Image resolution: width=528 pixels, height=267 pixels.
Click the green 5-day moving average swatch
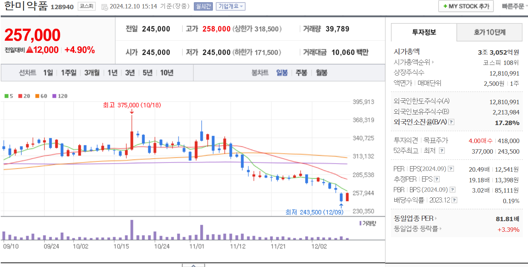tap(6, 96)
